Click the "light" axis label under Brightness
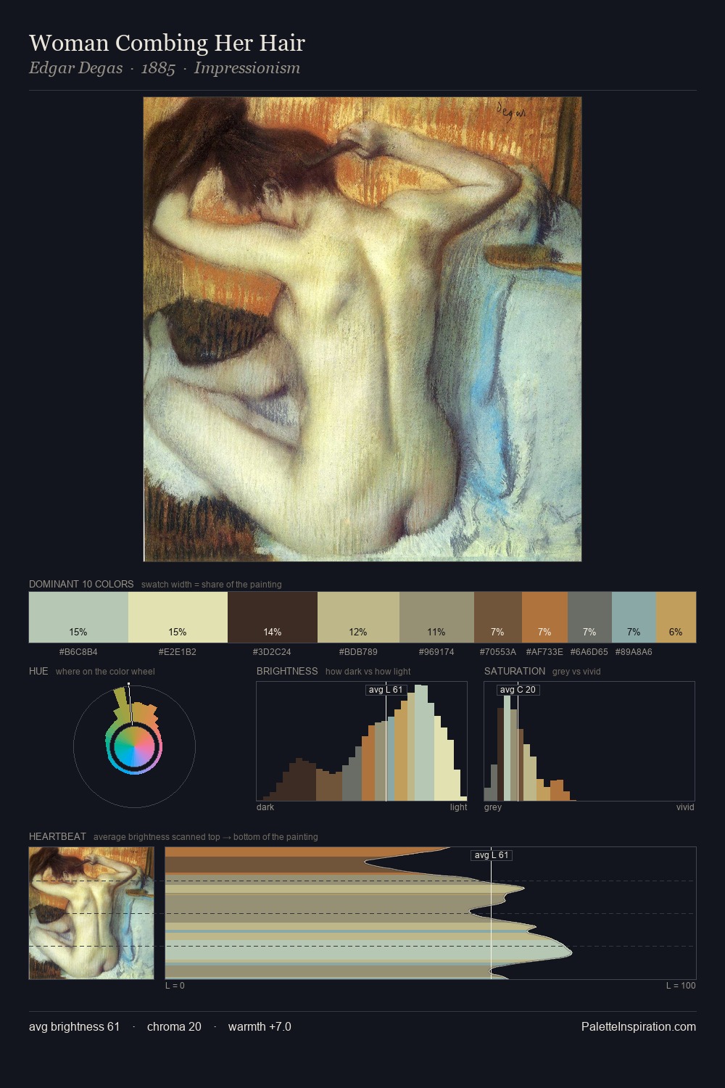Image resolution: width=725 pixels, height=1088 pixels. pos(458,807)
